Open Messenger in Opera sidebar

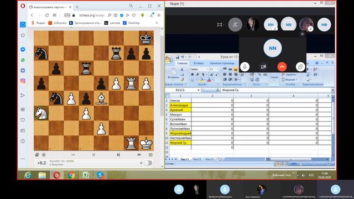(x=23, y=49)
